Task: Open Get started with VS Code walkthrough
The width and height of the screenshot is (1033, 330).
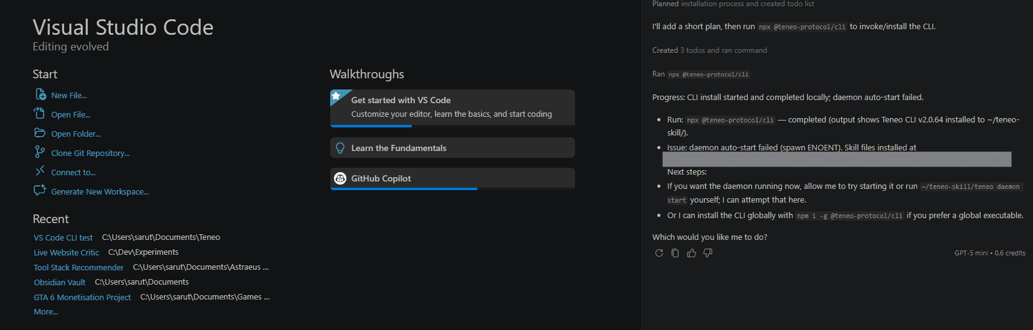Action: click(452, 107)
